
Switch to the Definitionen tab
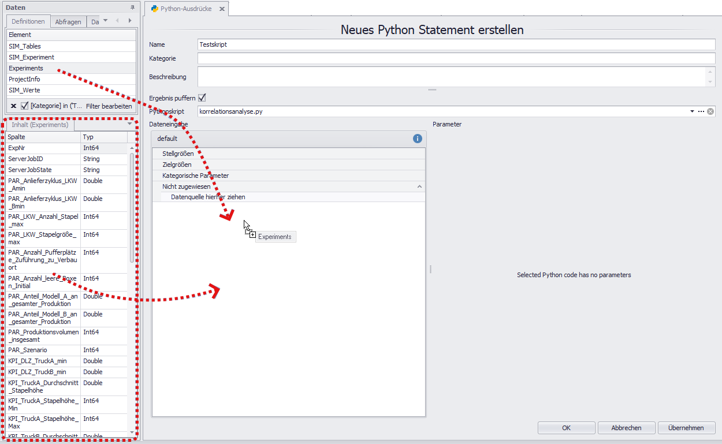pyautogui.click(x=27, y=21)
